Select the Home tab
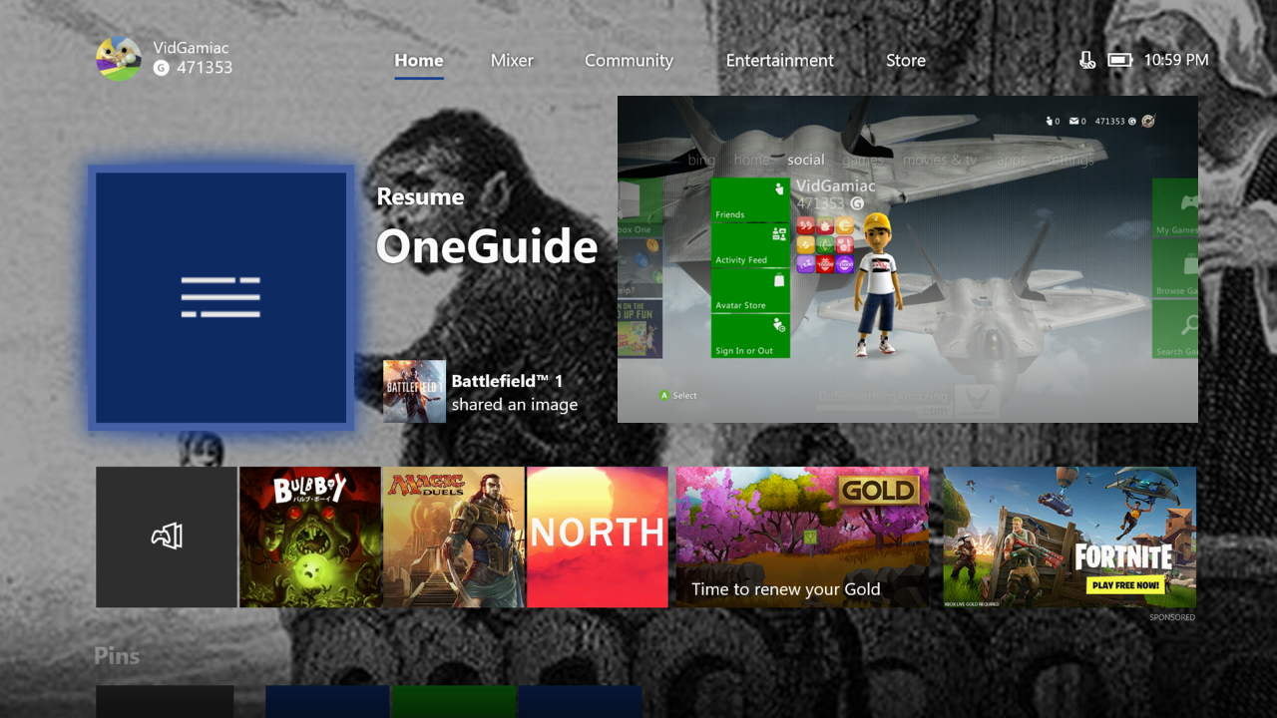The height and width of the screenshot is (718, 1277). coord(419,61)
